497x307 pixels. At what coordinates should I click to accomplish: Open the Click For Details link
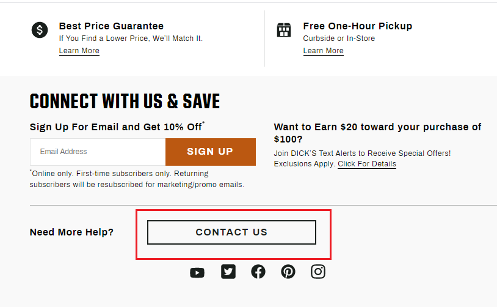coord(367,164)
